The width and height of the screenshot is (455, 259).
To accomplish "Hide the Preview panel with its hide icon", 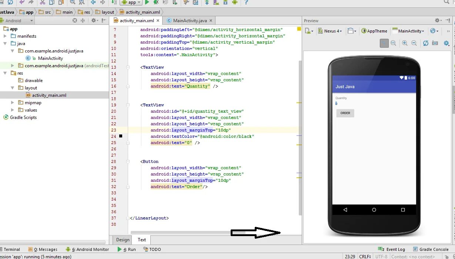I will click(x=448, y=20).
